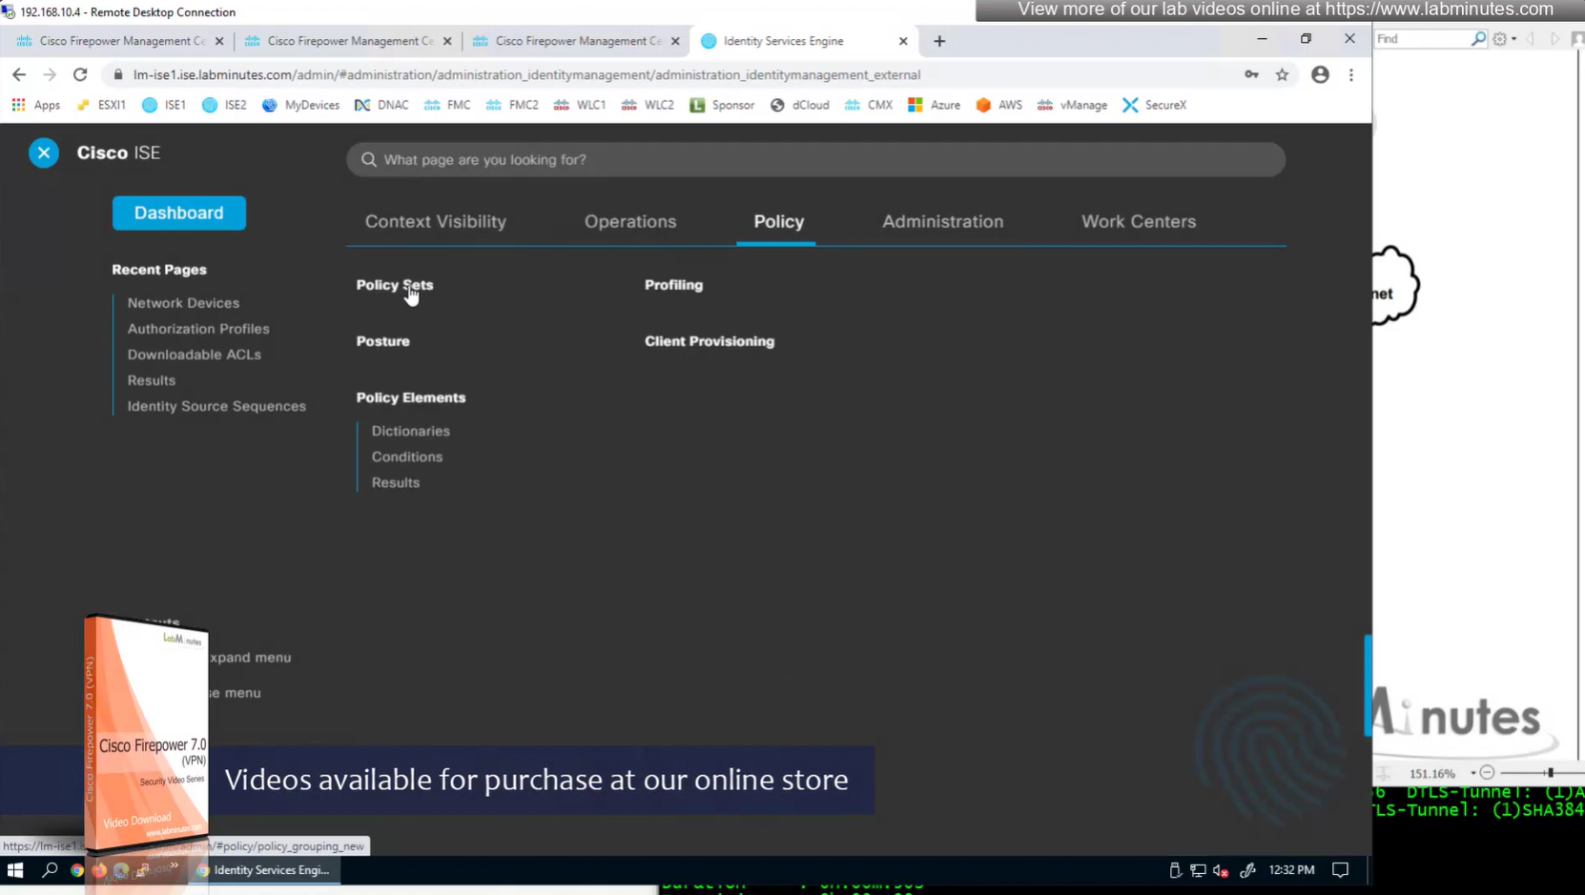
Task: Open the Chrome three-dot menu
Action: 1351,74
